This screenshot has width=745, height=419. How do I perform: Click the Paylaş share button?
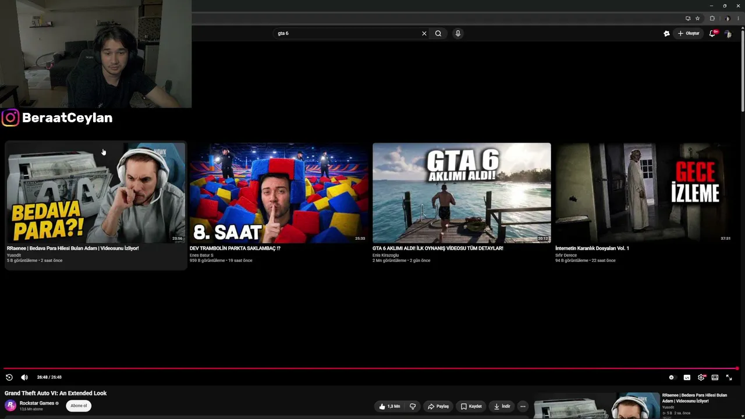pyautogui.click(x=438, y=406)
